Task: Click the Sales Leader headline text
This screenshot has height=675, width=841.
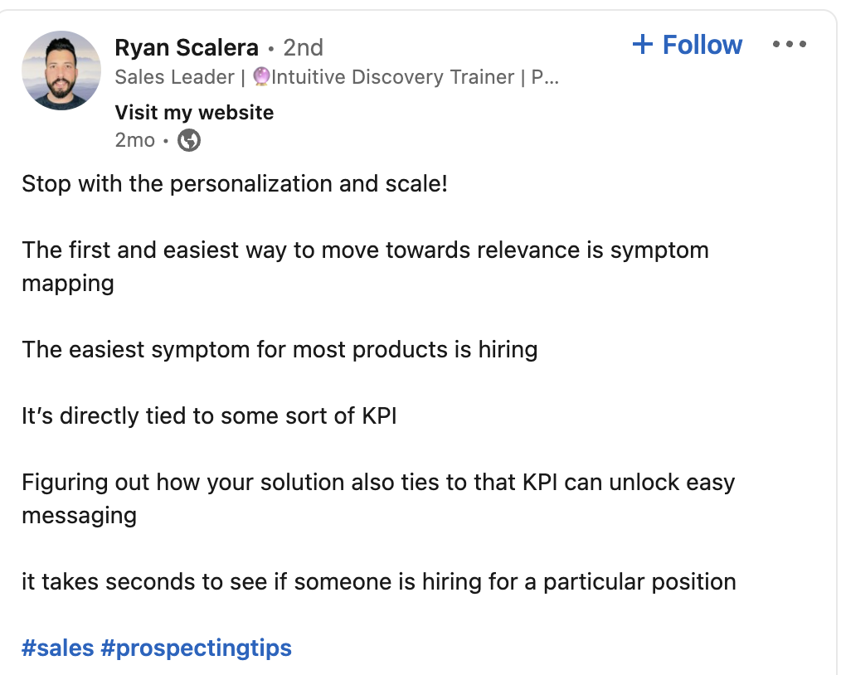Action: [174, 77]
